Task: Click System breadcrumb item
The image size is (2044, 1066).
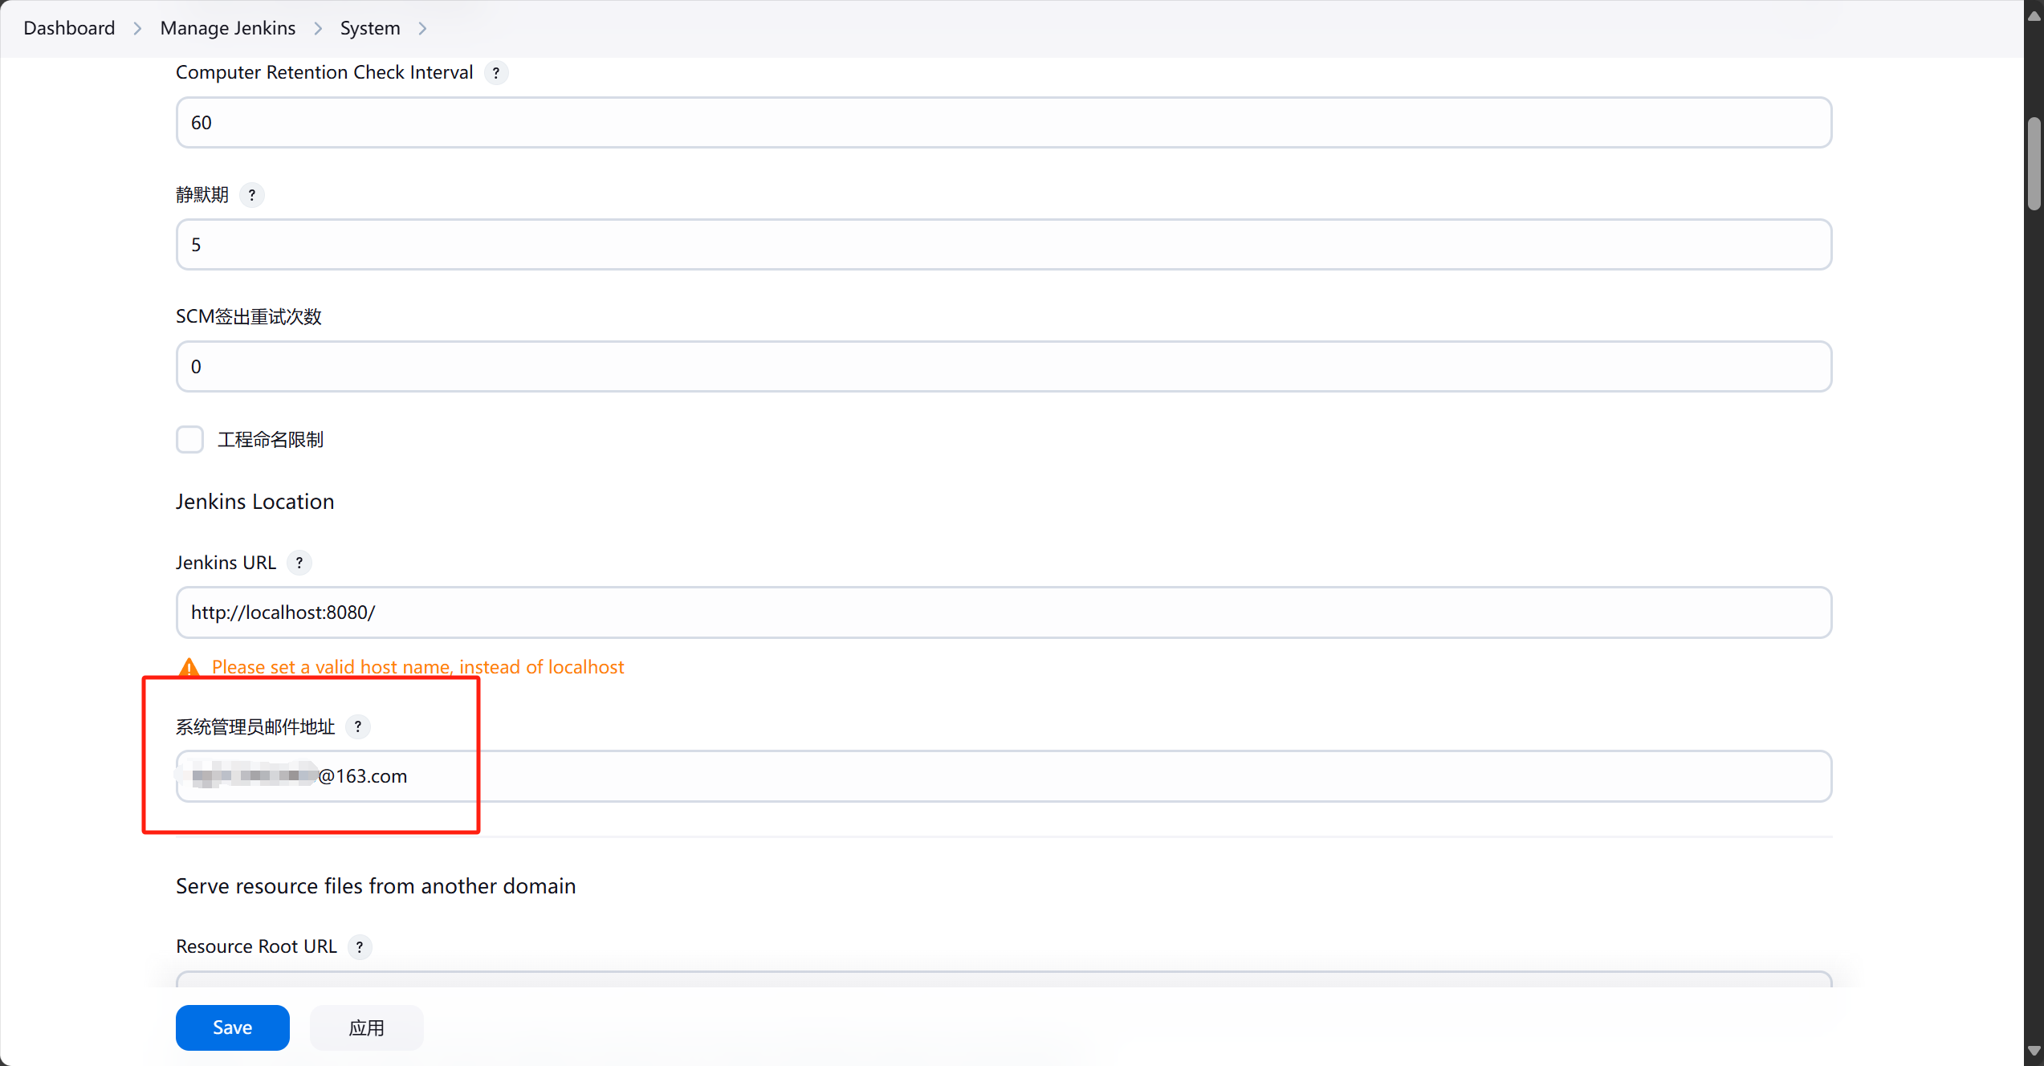Action: tap(370, 28)
